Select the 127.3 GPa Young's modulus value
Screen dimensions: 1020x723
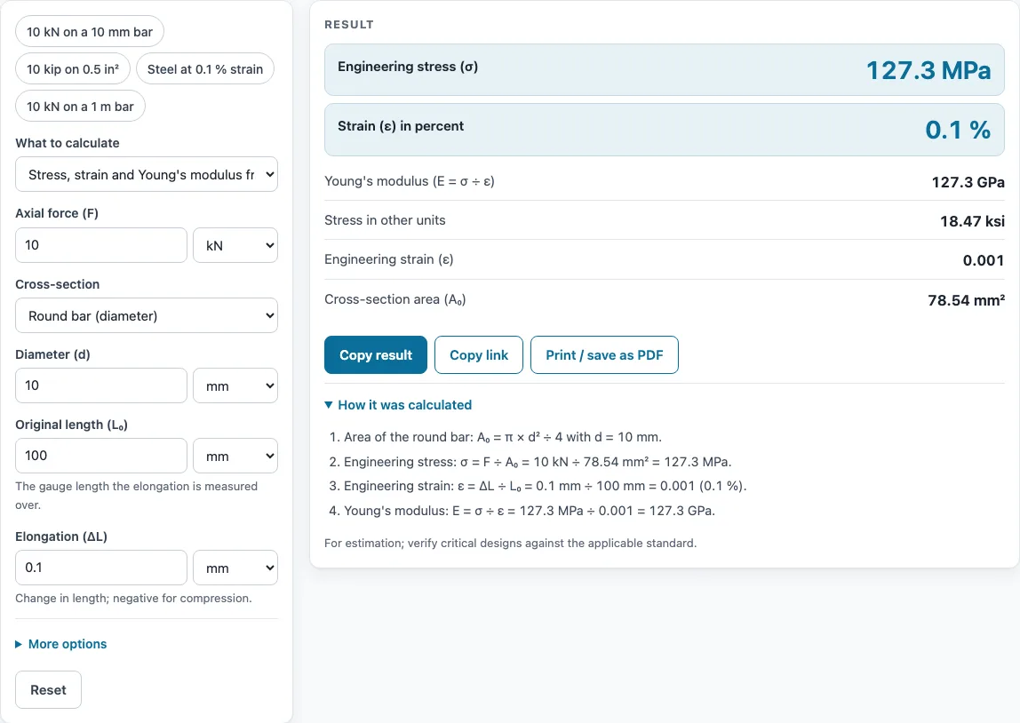click(968, 182)
